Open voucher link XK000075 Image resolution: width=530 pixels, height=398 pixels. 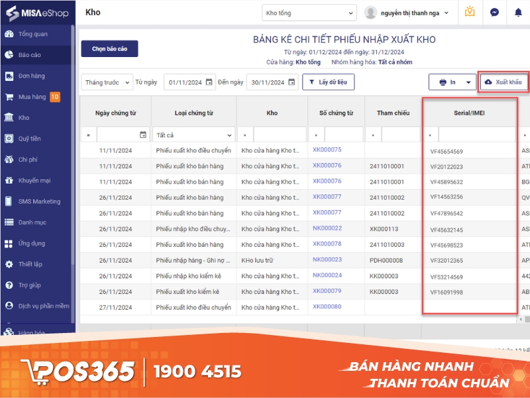coord(327,150)
